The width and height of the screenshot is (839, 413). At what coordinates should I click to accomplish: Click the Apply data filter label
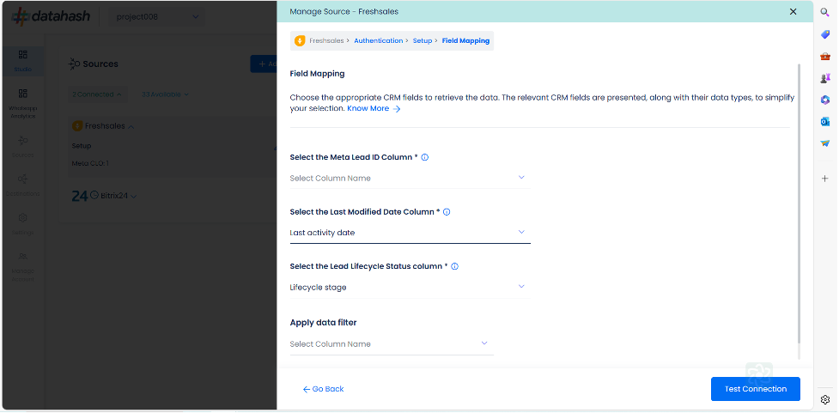click(x=323, y=323)
